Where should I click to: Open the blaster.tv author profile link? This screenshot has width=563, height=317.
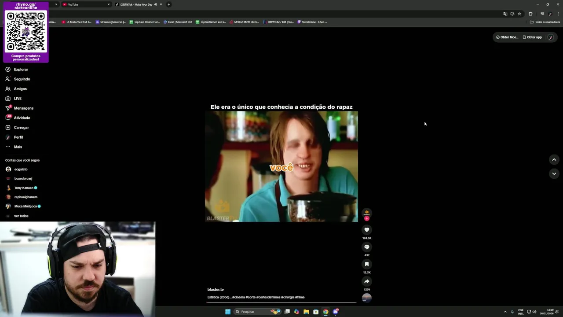[x=216, y=290]
